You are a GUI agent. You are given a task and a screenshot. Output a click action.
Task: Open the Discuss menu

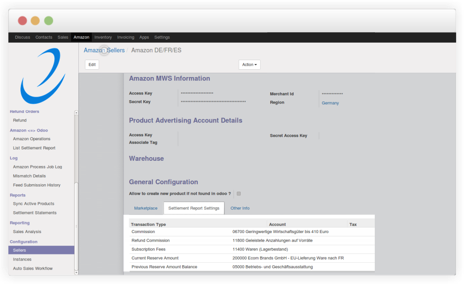click(x=23, y=37)
